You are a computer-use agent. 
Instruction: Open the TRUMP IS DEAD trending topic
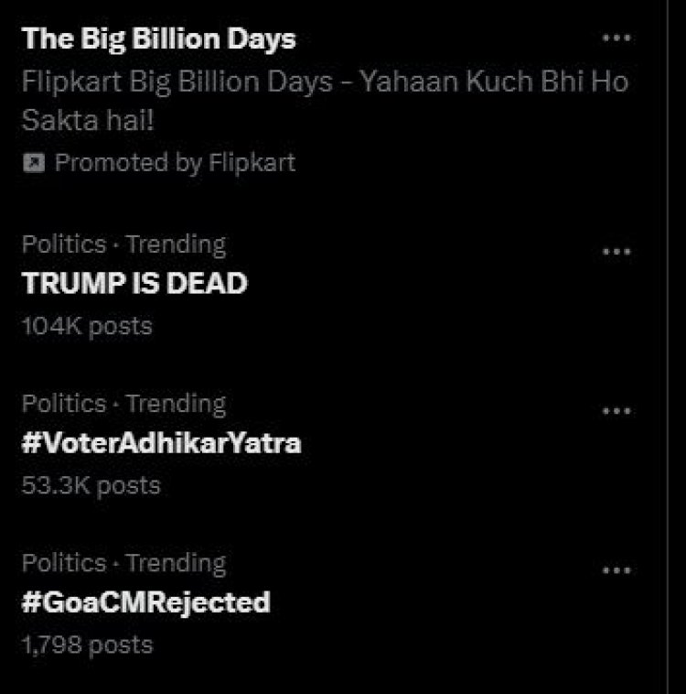click(134, 283)
